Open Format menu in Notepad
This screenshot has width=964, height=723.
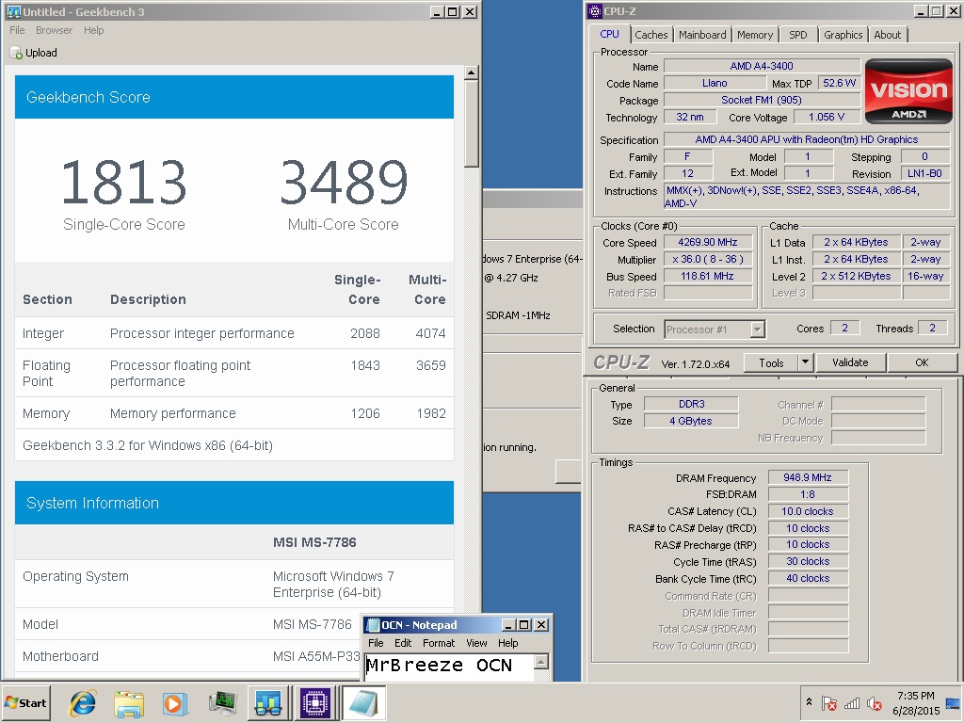[x=439, y=643]
